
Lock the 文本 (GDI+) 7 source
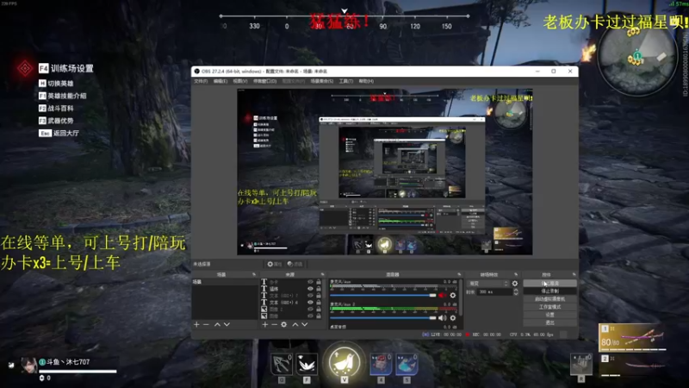319,296
